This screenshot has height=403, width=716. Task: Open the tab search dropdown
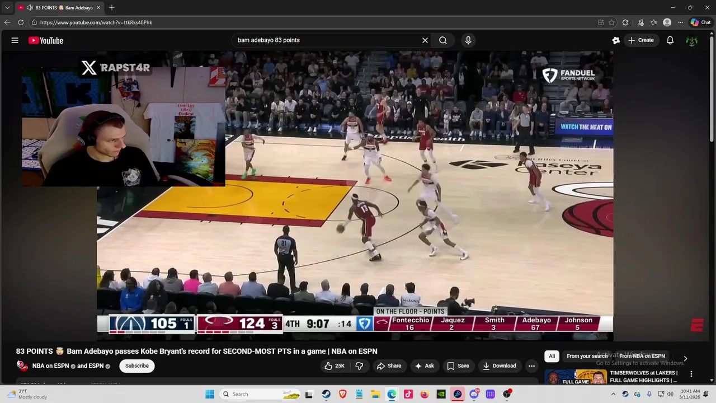[7, 8]
